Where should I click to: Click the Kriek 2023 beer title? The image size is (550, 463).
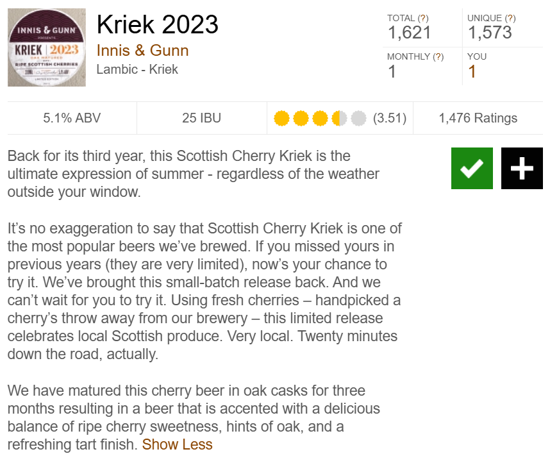pos(158,25)
